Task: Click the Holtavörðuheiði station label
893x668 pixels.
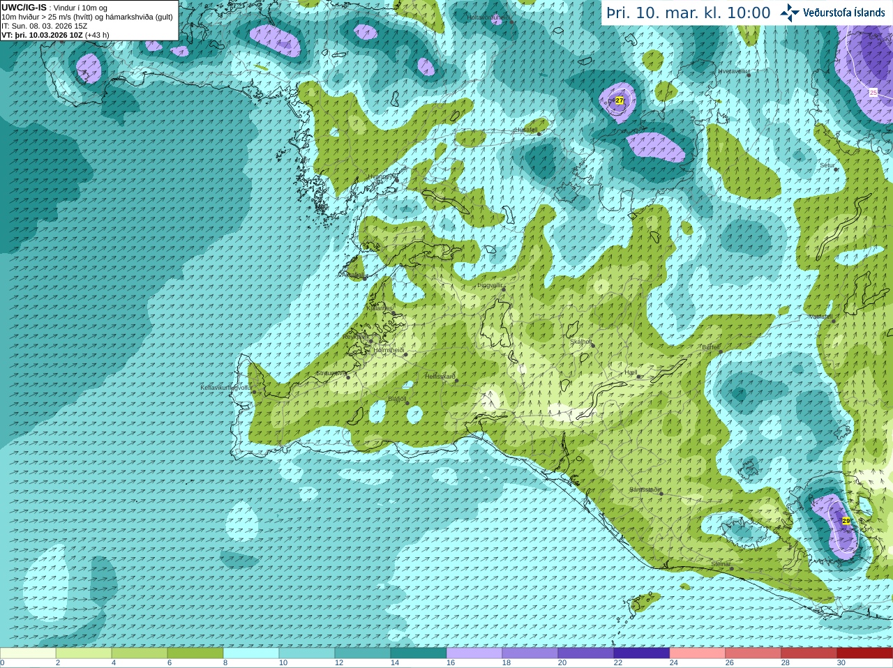Action: tap(489, 17)
